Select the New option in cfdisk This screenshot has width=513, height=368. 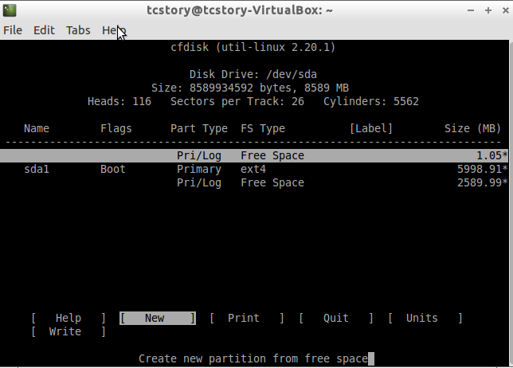pos(158,319)
